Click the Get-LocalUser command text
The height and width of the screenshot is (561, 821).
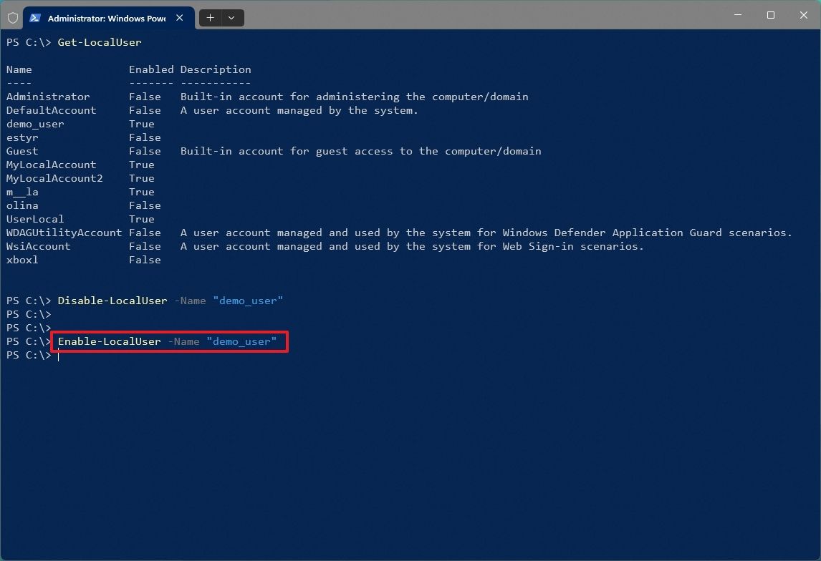tap(99, 42)
